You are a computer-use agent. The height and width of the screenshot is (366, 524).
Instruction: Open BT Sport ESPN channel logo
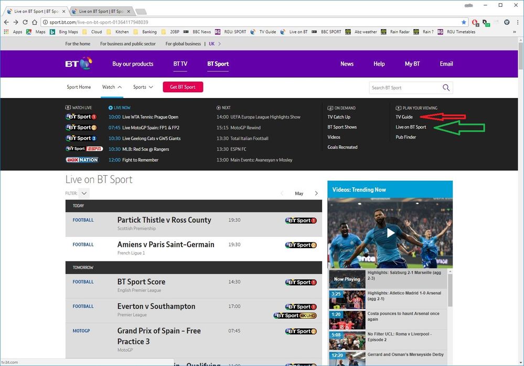click(x=83, y=149)
